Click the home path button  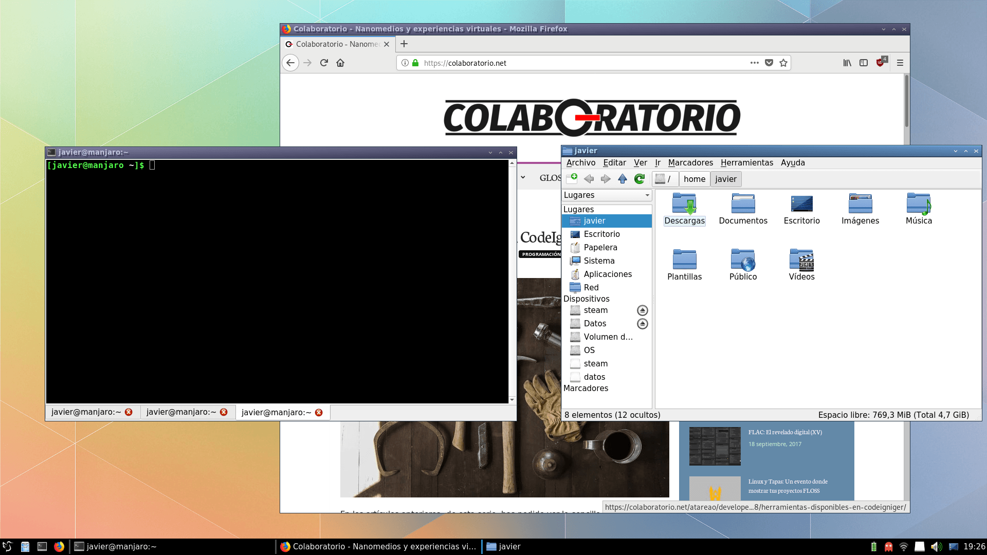click(694, 179)
